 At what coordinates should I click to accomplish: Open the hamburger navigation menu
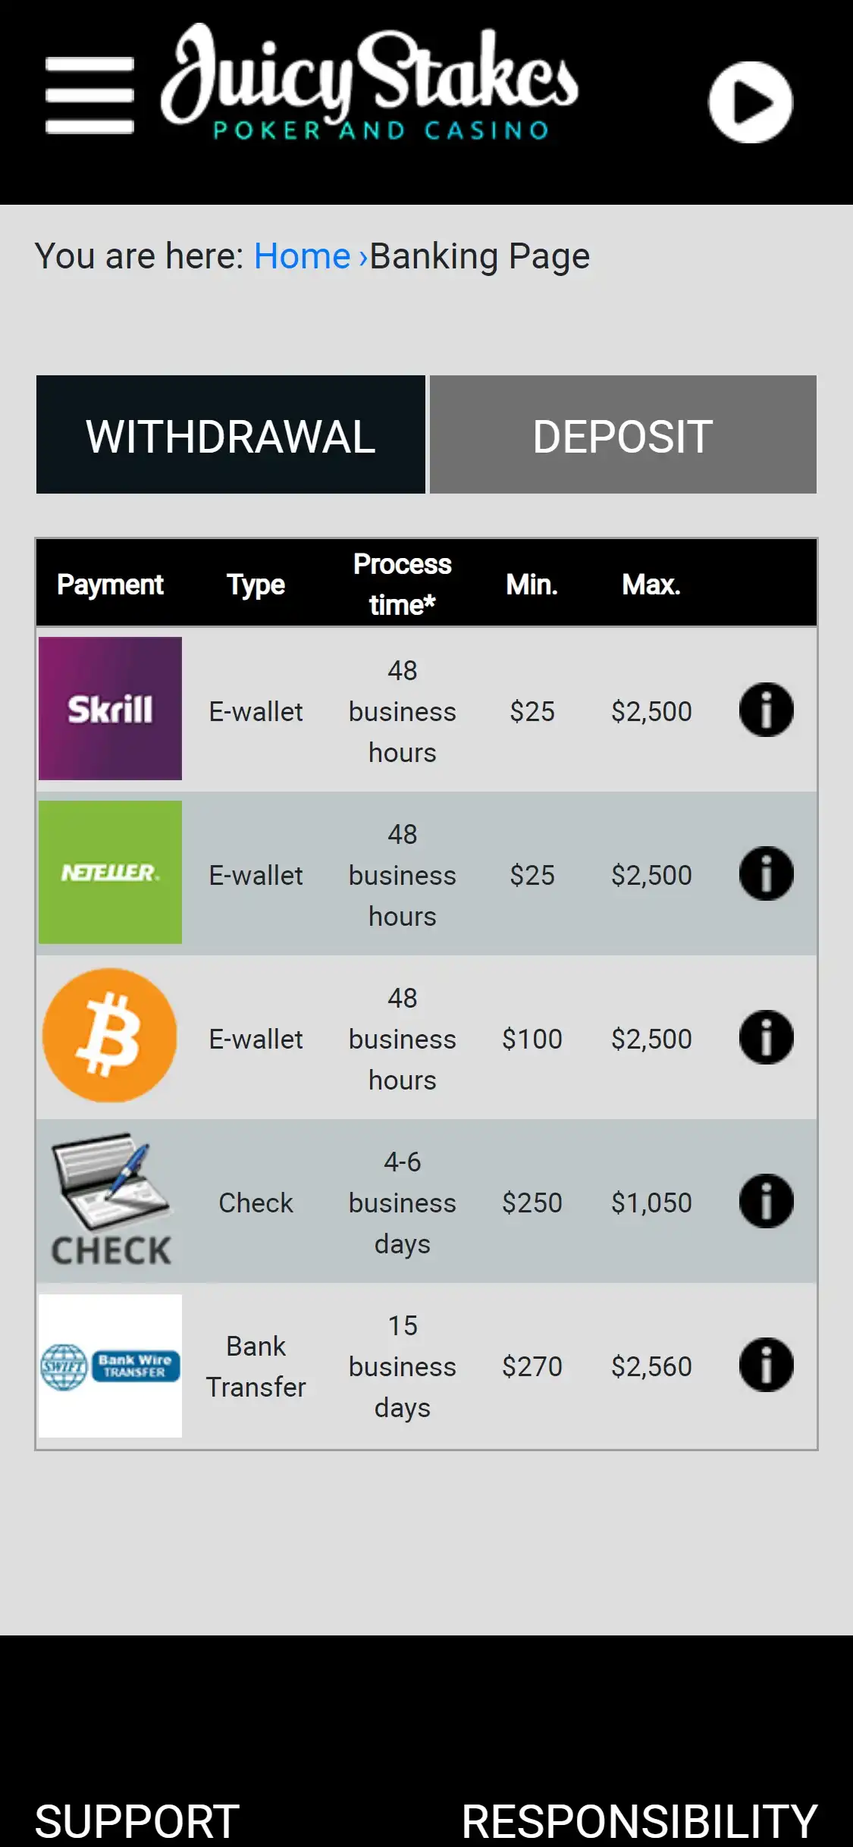89,96
